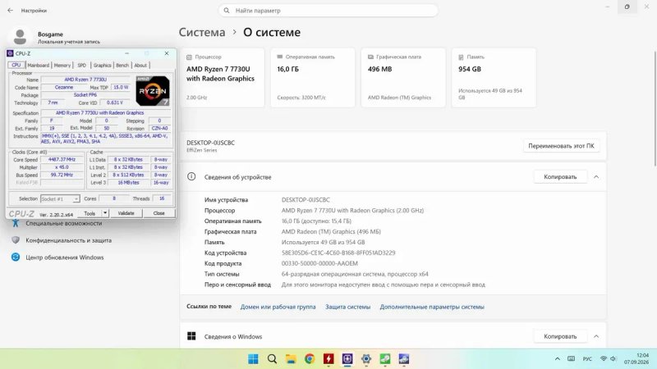The image size is (657, 369).
Task: Expand the Tools dropdown arrow in CPU-Z
Action: (105, 213)
